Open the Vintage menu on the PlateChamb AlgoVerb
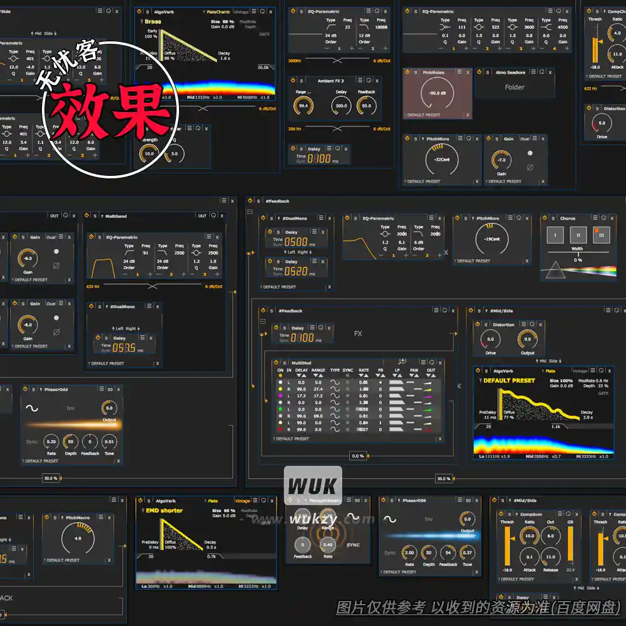 point(242,11)
